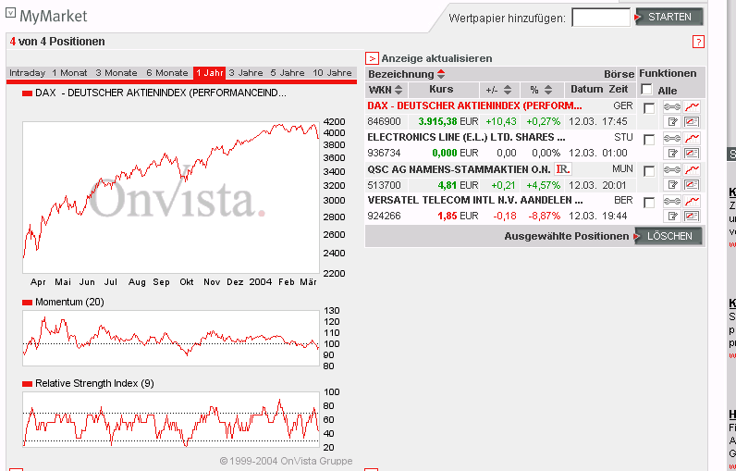
Task: Click DAX change +0,27%
Action: [543, 121]
